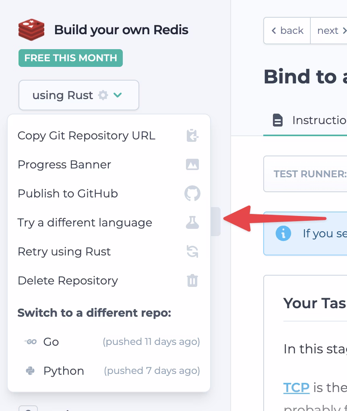Click the trash icon for Delete Repository
The width and height of the screenshot is (347, 411).
[x=192, y=280]
